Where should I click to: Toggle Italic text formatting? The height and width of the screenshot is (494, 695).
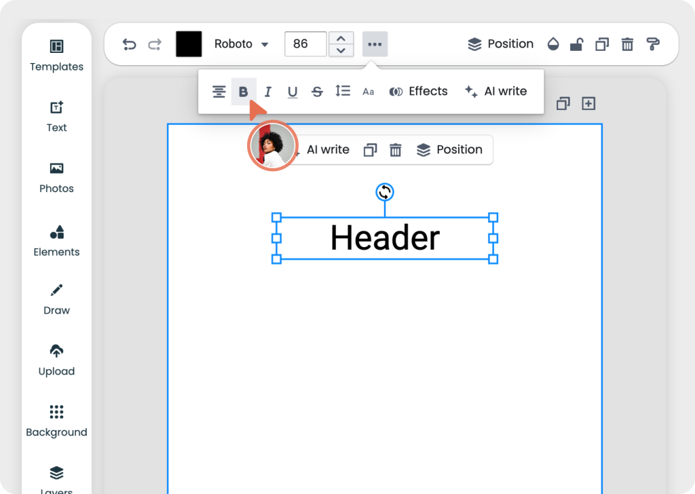tap(268, 92)
